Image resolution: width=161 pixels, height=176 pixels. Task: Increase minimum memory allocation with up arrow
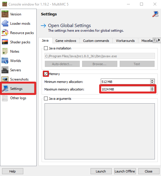(x=152, y=80)
